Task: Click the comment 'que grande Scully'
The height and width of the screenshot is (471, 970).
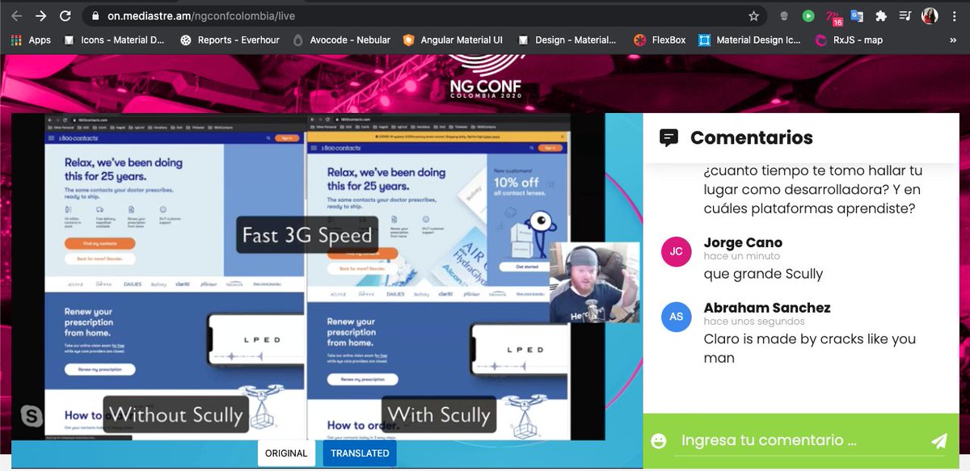Action: point(763,273)
